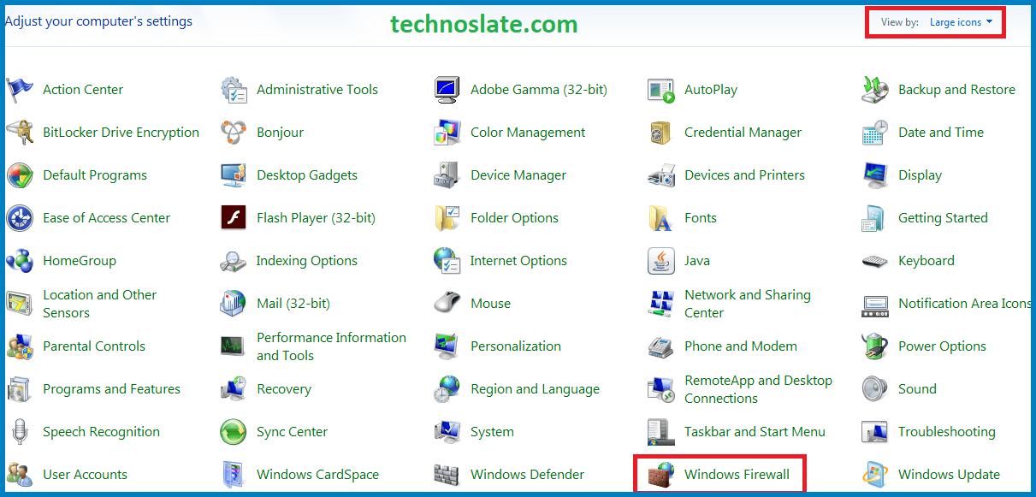Click the Administrative Tools gear icon
The width and height of the screenshot is (1036, 497).
point(234,90)
